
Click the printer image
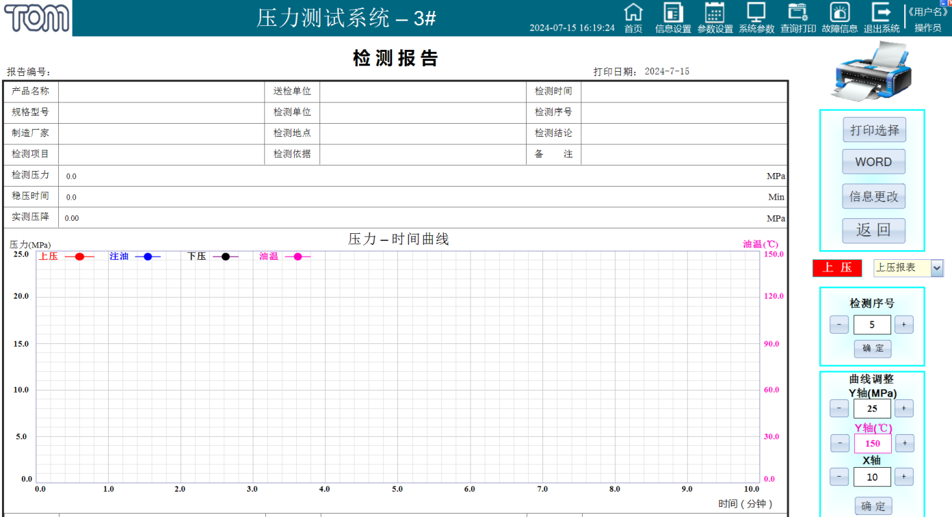871,70
